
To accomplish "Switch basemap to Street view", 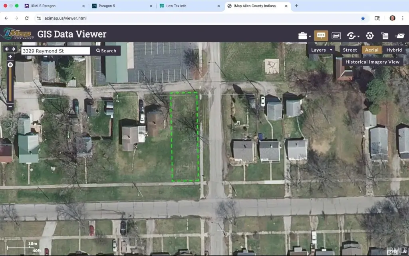I will click(350, 50).
